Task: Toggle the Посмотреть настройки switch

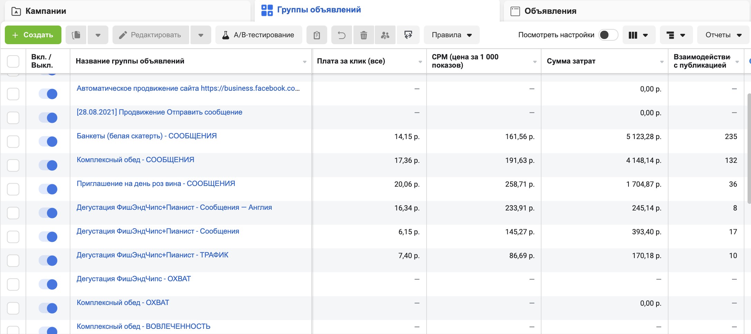Action: (608, 35)
